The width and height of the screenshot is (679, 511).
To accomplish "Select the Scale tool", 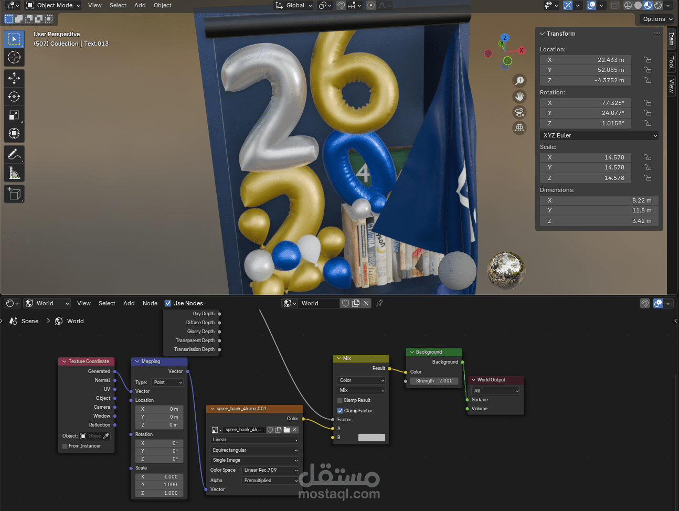I will [x=14, y=115].
